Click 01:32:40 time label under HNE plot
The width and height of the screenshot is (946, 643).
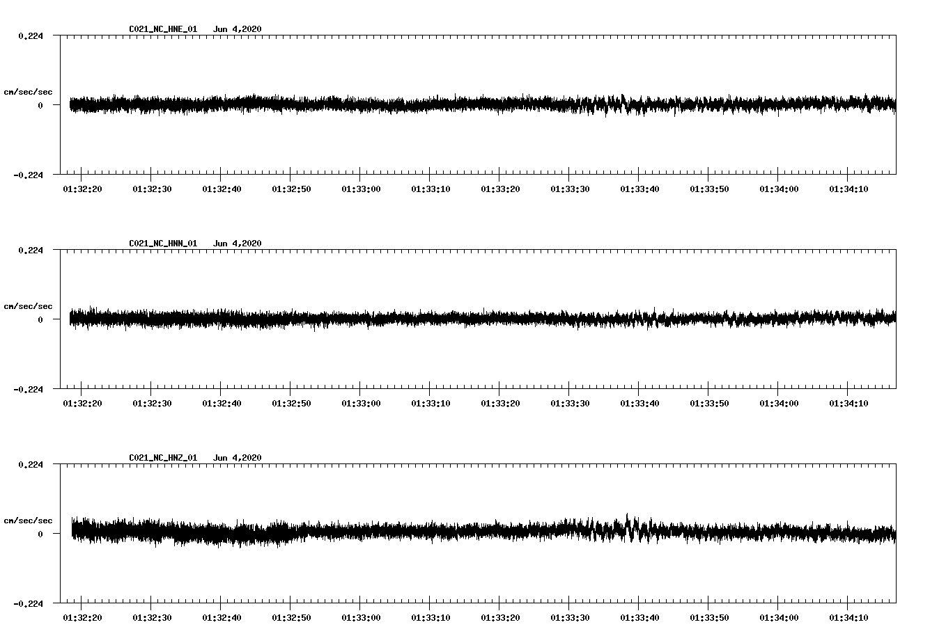pyautogui.click(x=222, y=189)
